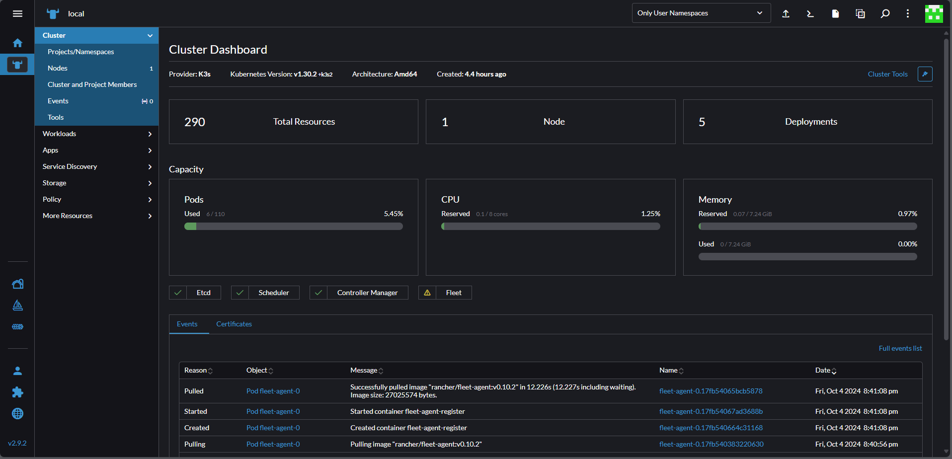Open Pod fleet-agent-0 in the Created row
Viewport: 952px width, 459px height.
pos(273,428)
